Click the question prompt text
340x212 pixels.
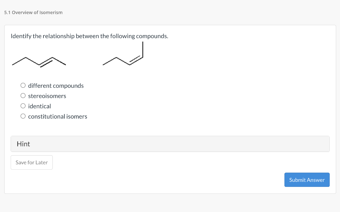(90, 36)
